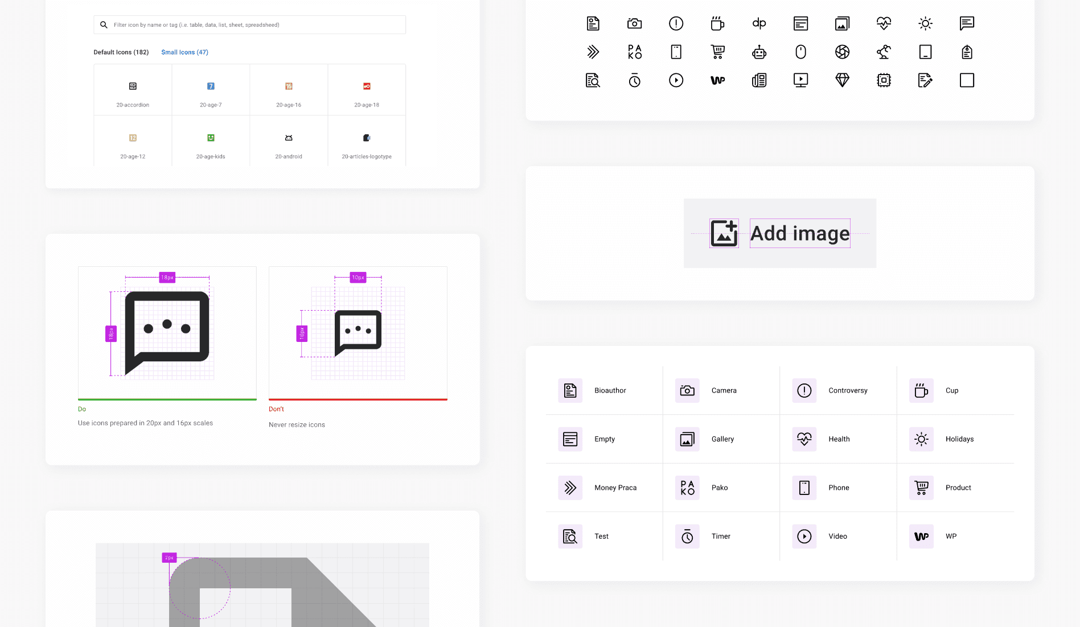Viewport: 1080px width, 627px height.
Task: Click the robot icon in the icon grid
Action: (759, 52)
